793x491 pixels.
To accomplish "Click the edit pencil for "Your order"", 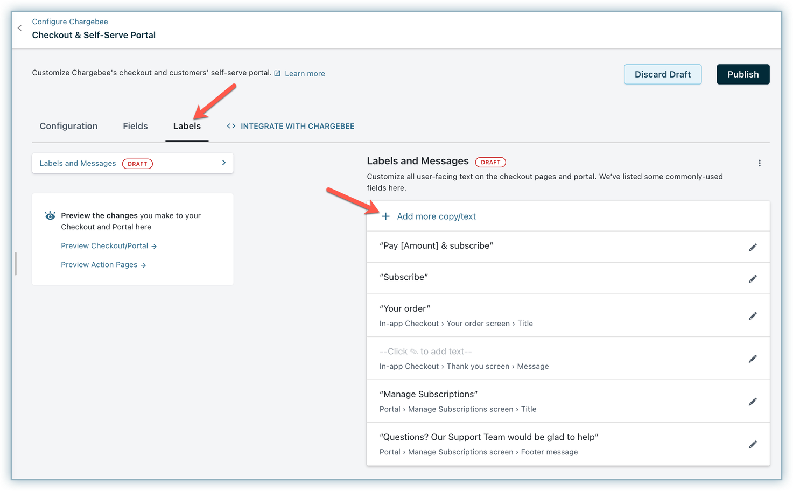I will pos(753,316).
